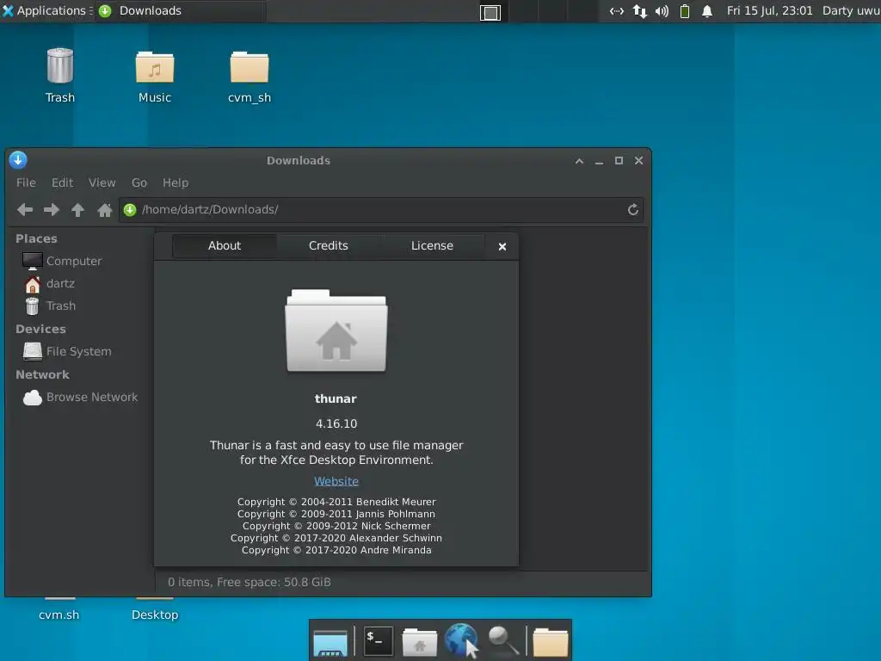Reload the current folder in path bar

632,210
